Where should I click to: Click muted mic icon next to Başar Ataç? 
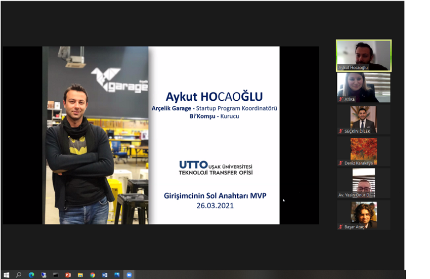pyautogui.click(x=340, y=227)
